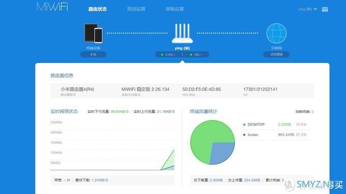The height and width of the screenshot is (194, 346).
Task: Click the 2.4G band status indicator
Action: [x=169, y=55]
